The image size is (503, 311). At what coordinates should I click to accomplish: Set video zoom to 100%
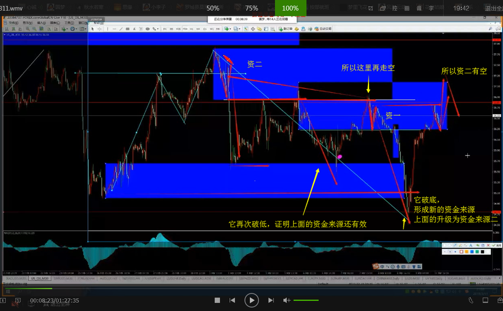point(290,8)
